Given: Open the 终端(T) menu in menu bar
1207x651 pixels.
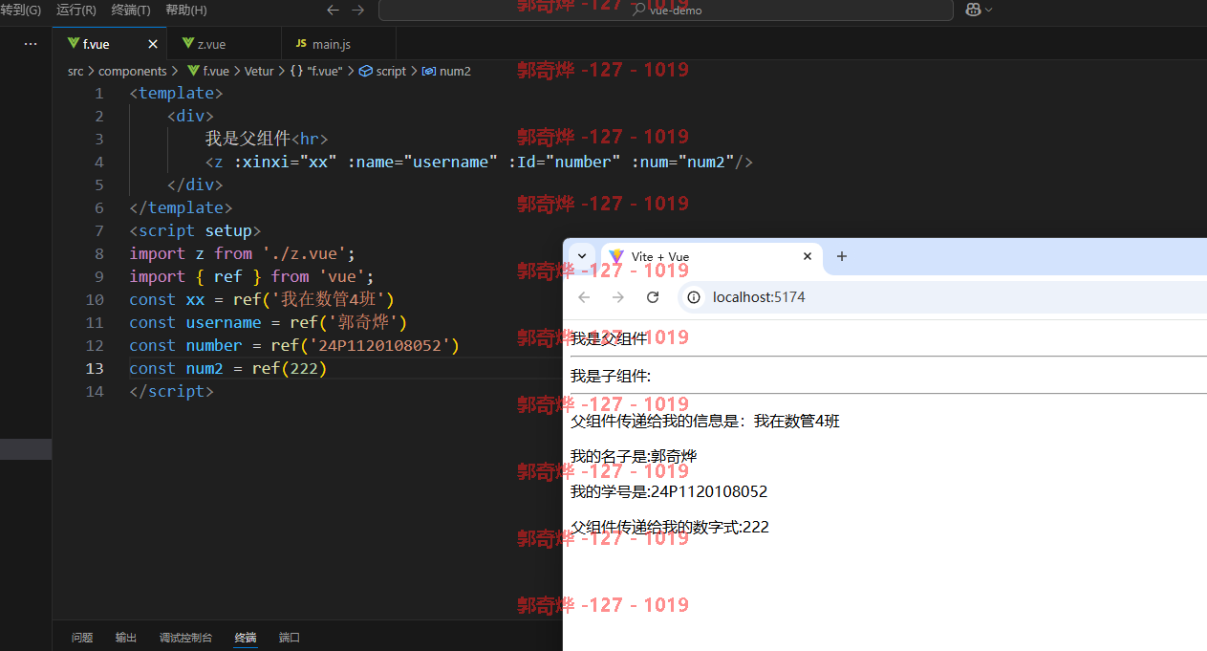Looking at the screenshot, I should click(x=131, y=10).
